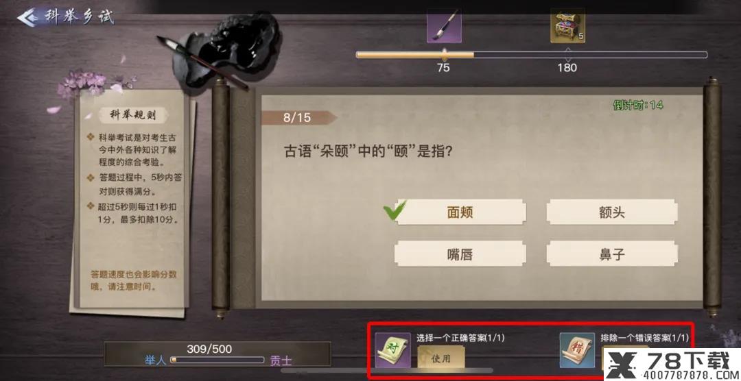741x381 pixels.
Task: Select the answer 额头
Action: [612, 212]
